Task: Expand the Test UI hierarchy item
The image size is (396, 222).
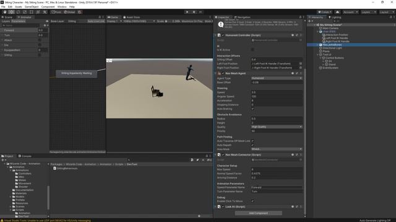Action: [x=318, y=55]
